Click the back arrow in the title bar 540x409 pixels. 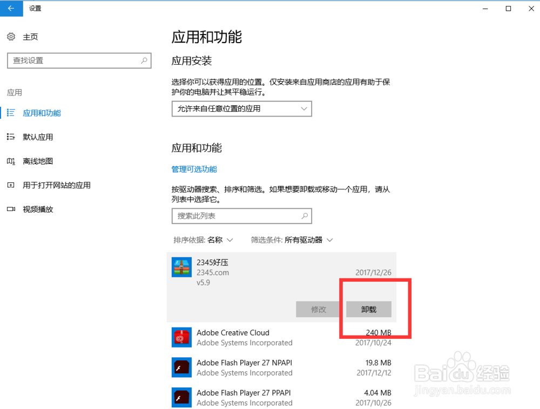pyautogui.click(x=11, y=9)
